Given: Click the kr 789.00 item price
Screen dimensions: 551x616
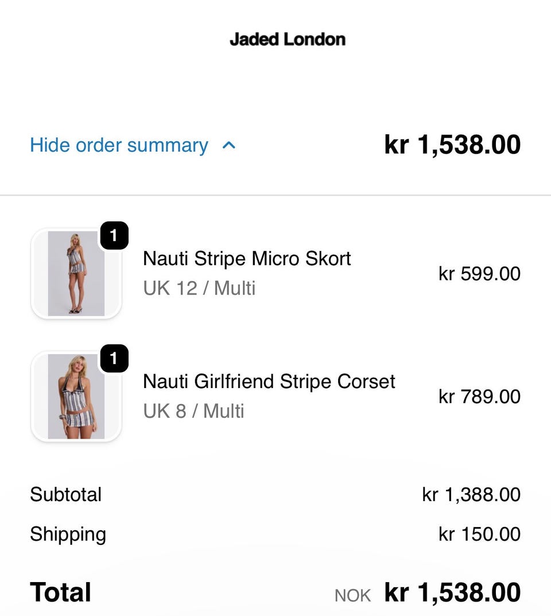Looking at the screenshot, I should [x=479, y=396].
